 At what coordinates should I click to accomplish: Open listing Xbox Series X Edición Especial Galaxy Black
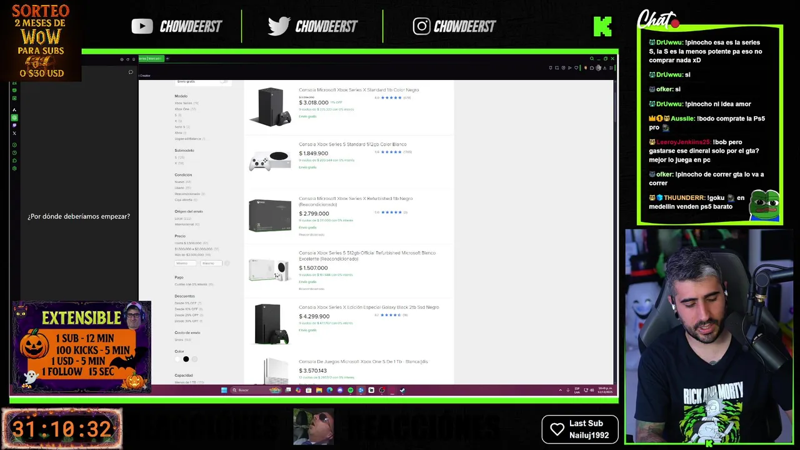tap(369, 307)
